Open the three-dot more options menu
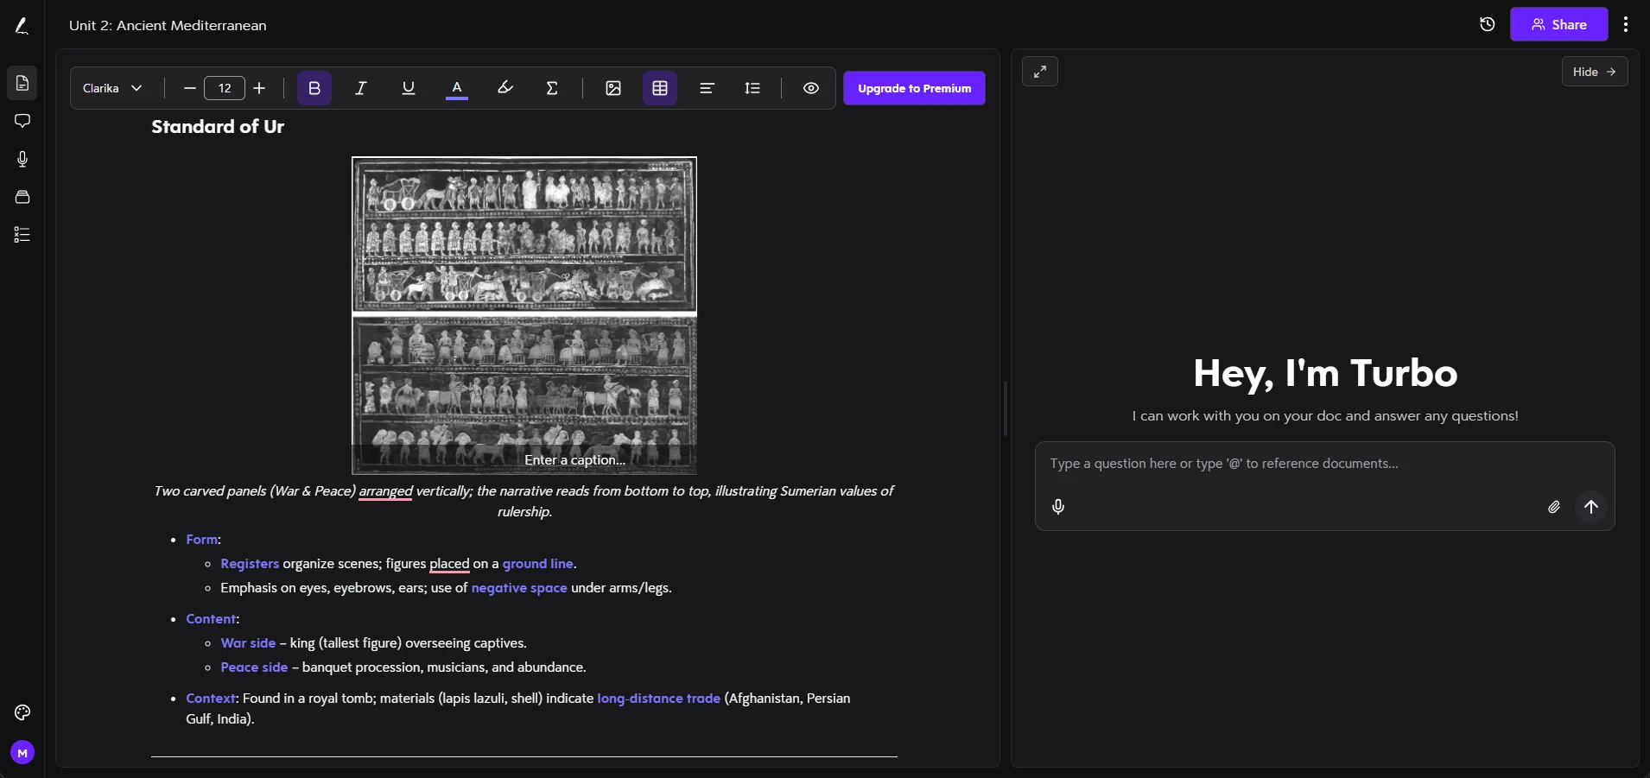This screenshot has width=1650, height=778. click(1626, 24)
